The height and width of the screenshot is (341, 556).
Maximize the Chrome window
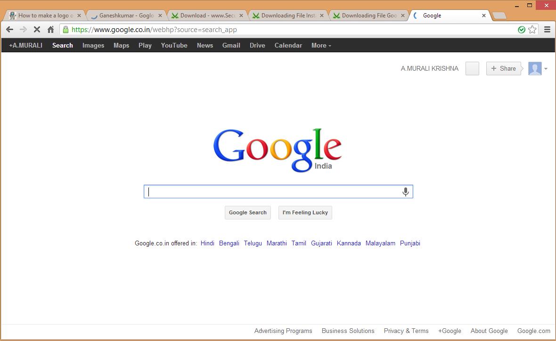[x=530, y=5]
